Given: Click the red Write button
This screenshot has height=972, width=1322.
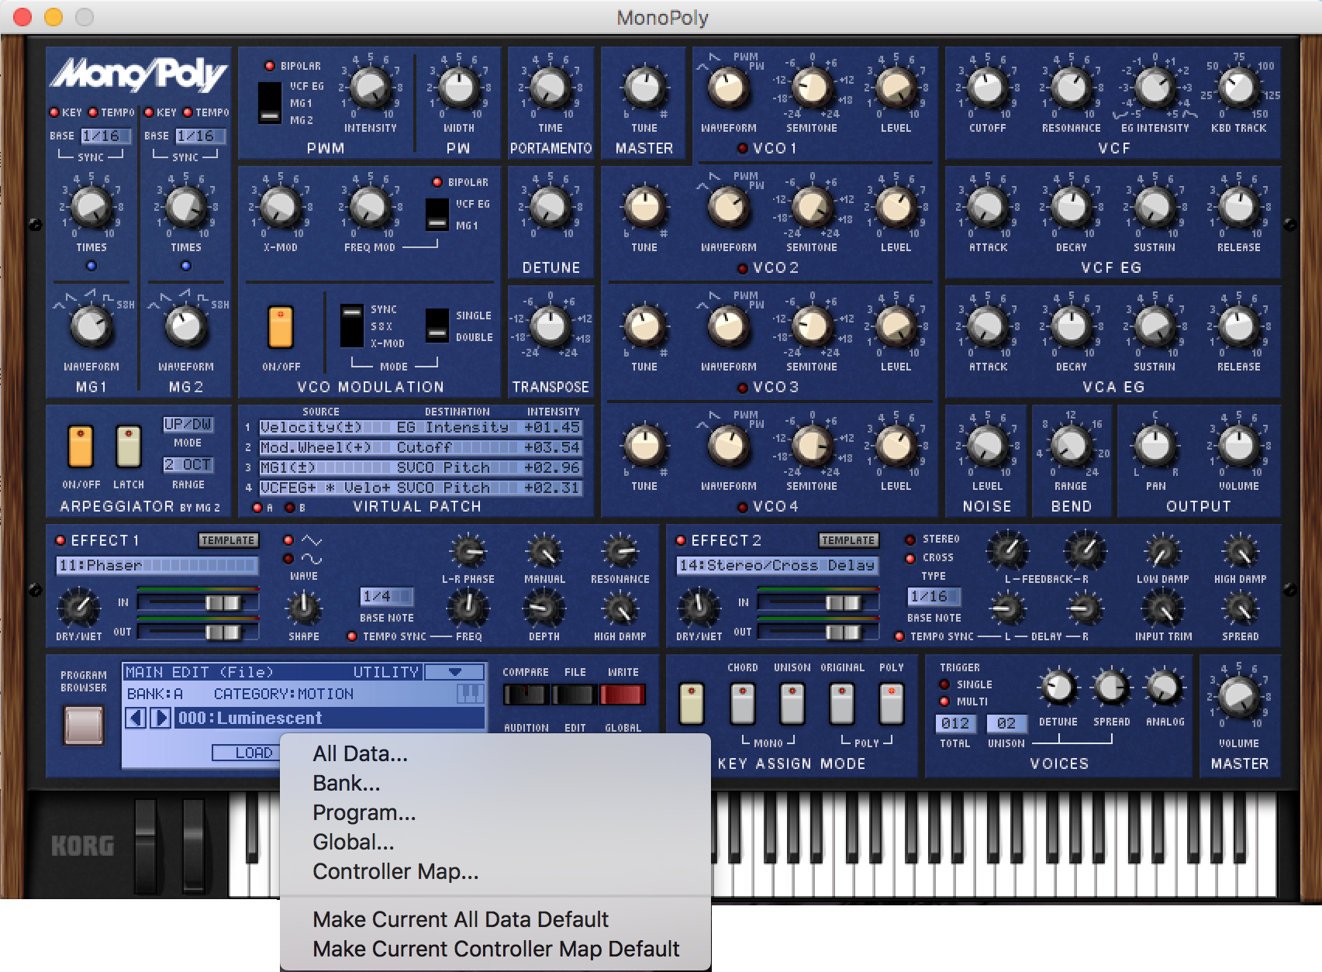Looking at the screenshot, I should pos(623,695).
